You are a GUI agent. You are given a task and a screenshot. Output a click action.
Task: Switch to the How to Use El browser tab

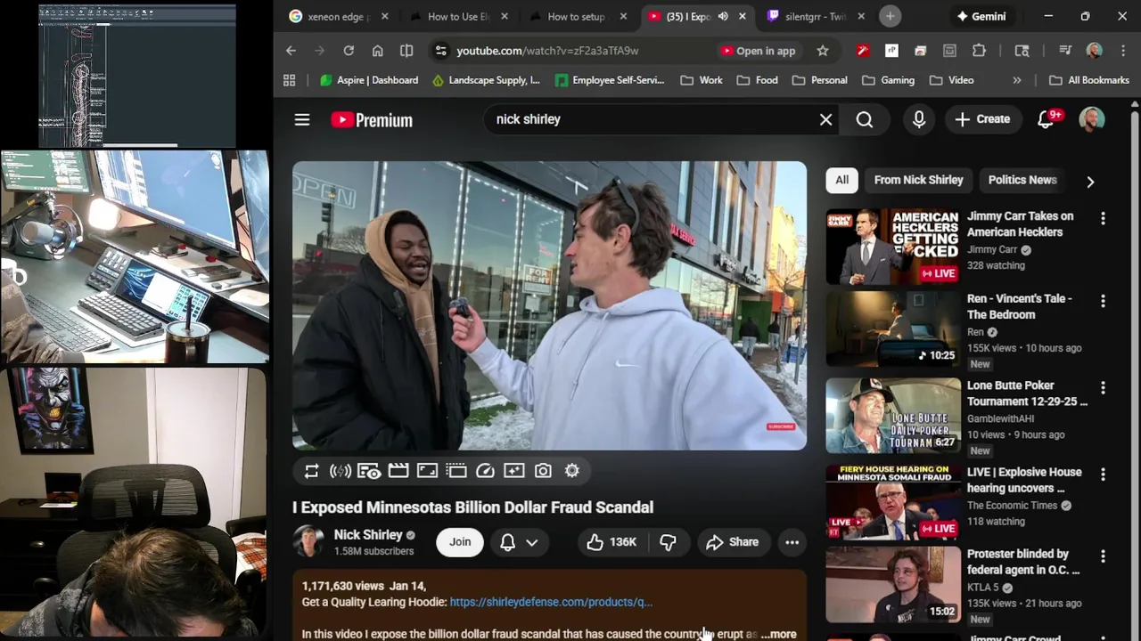459,16
